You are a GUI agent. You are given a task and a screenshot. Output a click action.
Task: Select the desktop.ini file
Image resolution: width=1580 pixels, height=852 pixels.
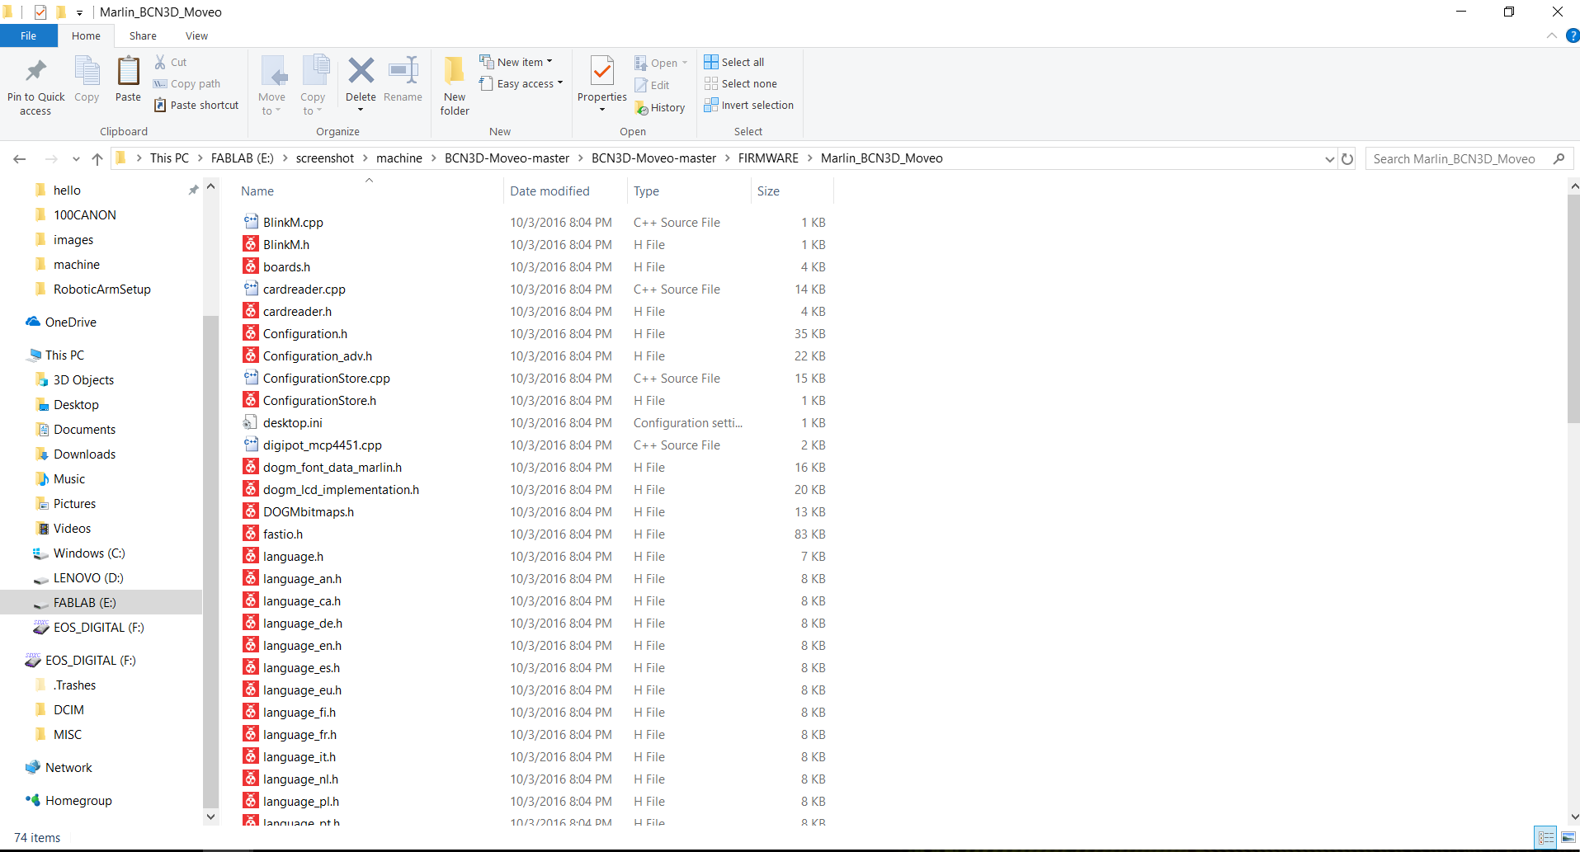pos(293,422)
